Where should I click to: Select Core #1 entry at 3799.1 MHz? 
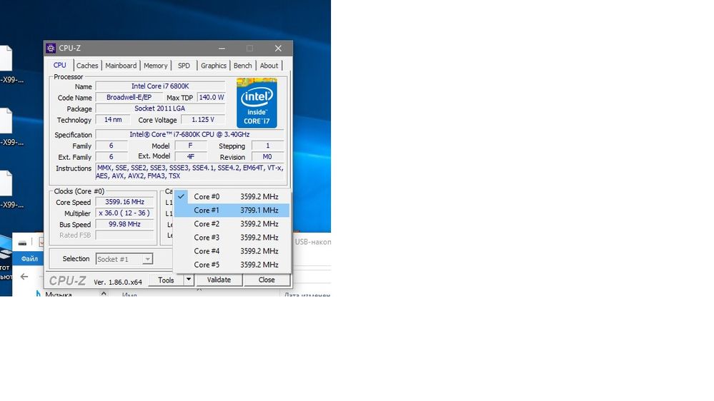(x=232, y=210)
